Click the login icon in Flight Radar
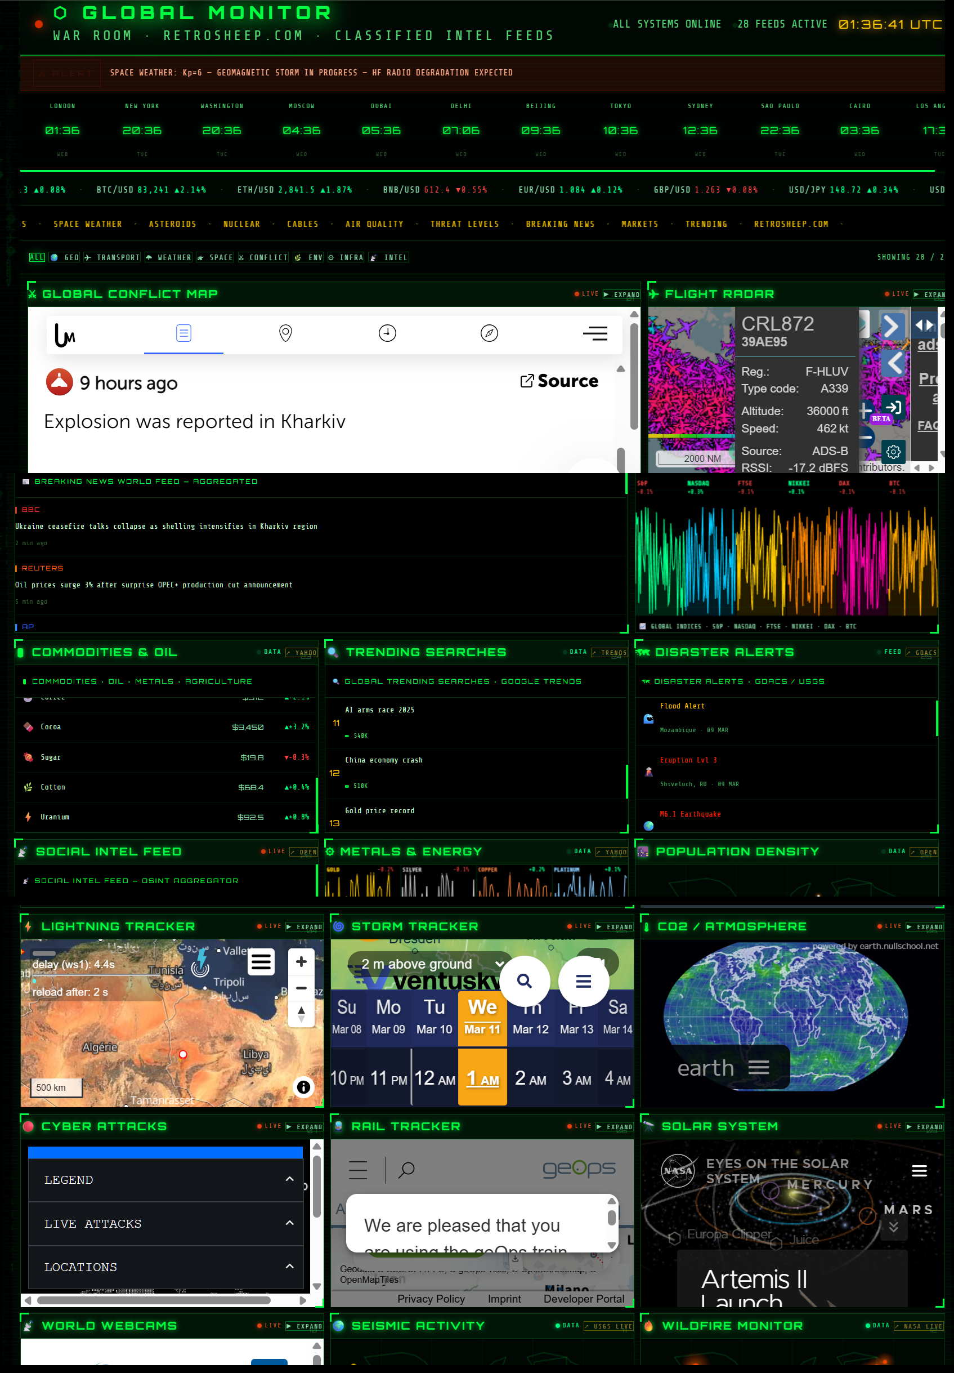Screen dimensions: 954x1373 pos(894,407)
